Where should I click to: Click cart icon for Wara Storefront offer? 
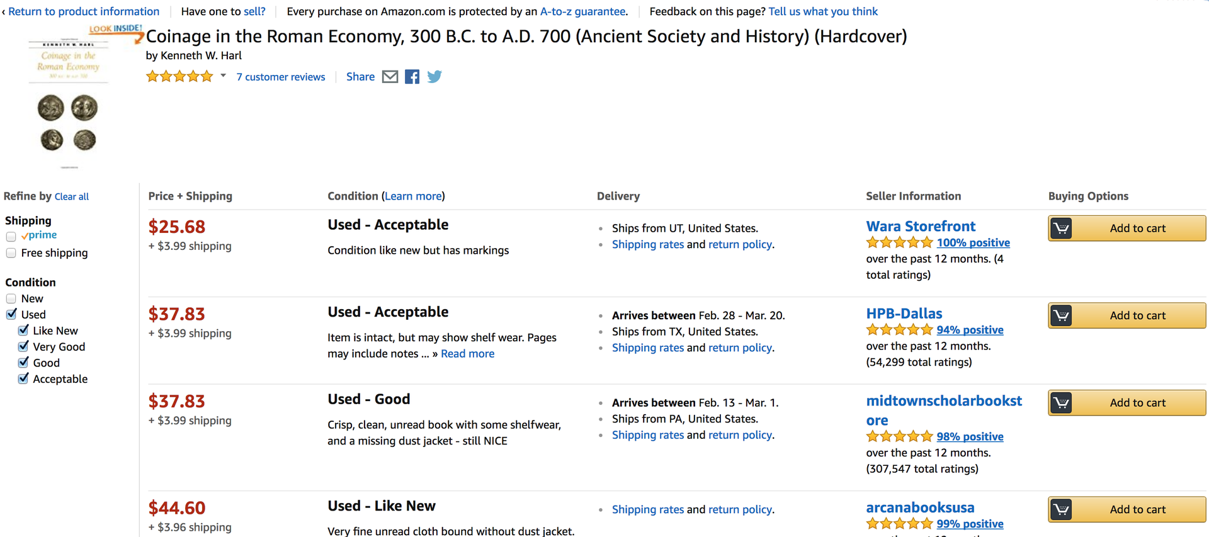click(1062, 229)
